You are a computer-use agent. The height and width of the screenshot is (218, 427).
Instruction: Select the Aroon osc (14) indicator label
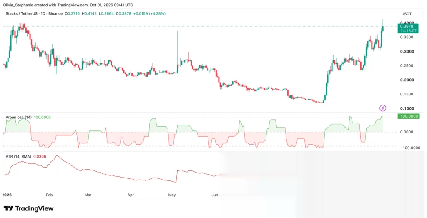coord(19,117)
